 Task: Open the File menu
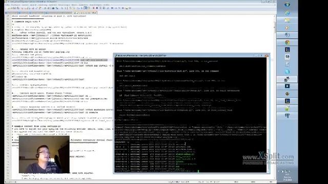[7, 5]
